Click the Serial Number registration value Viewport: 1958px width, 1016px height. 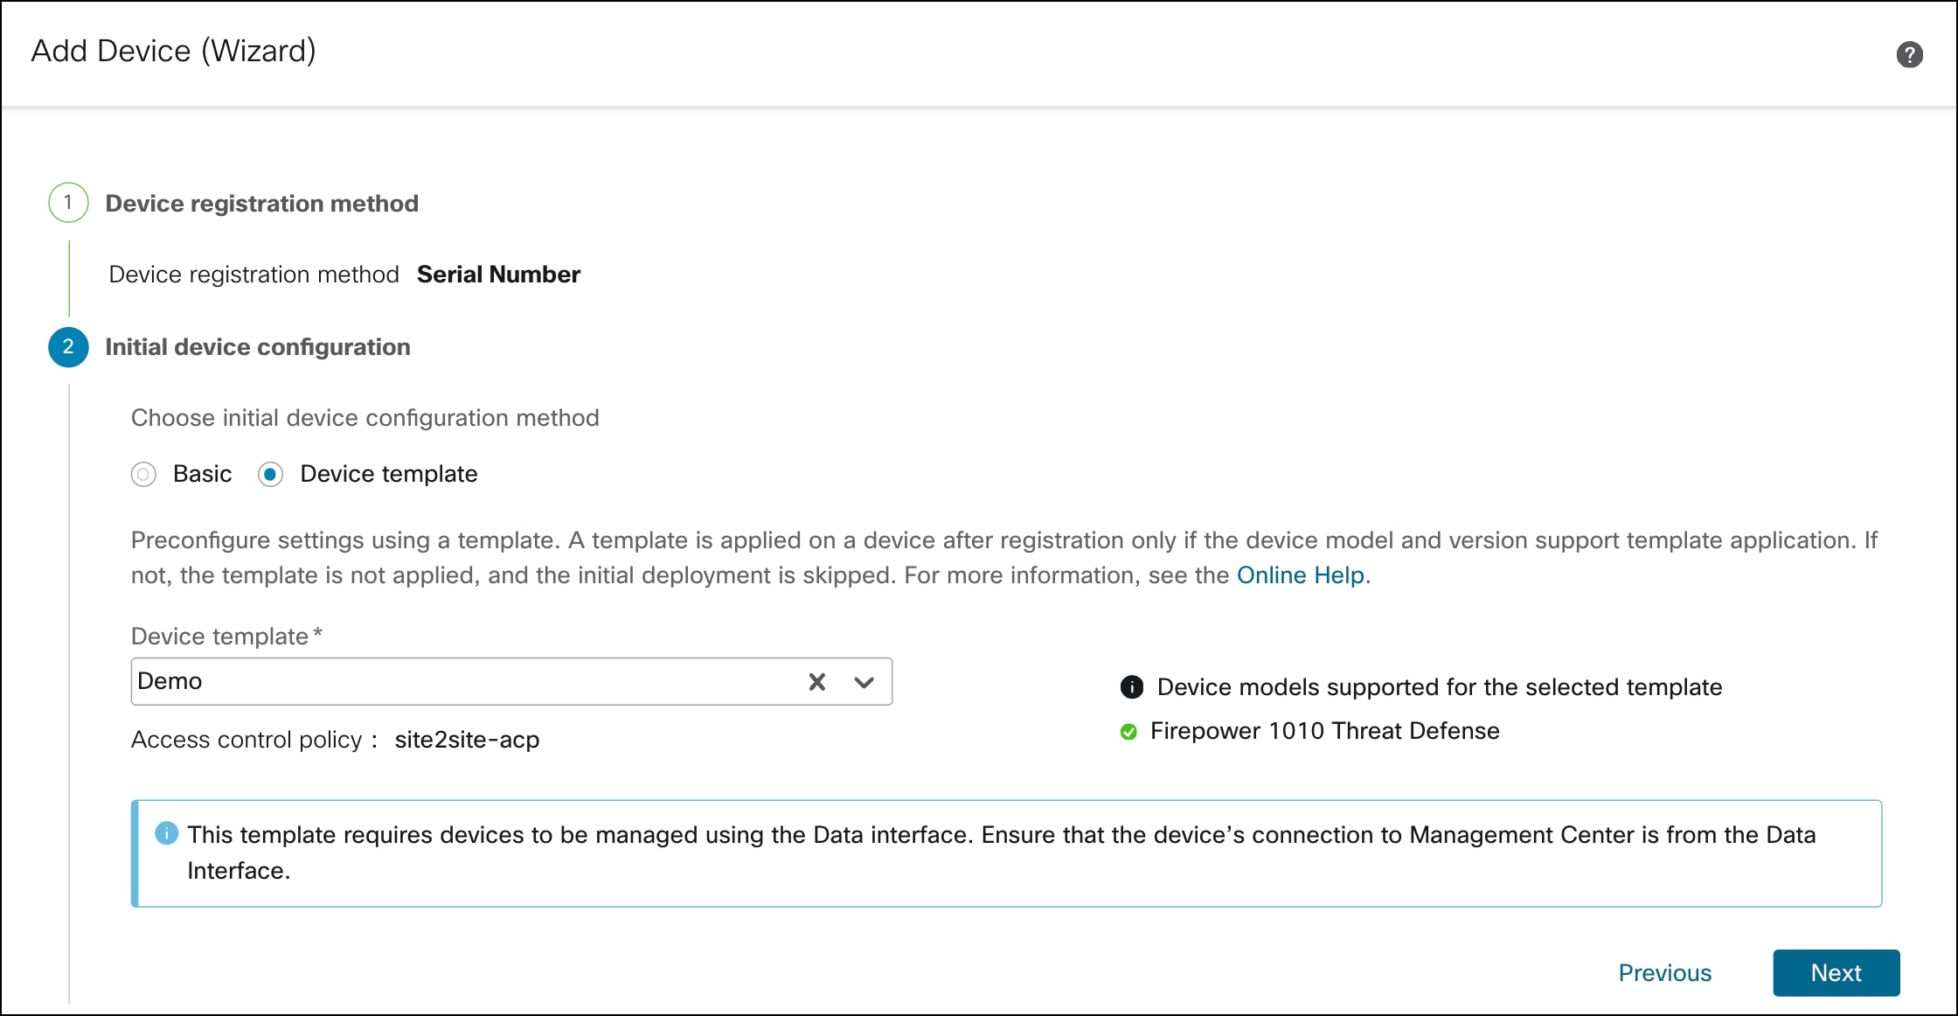498,275
